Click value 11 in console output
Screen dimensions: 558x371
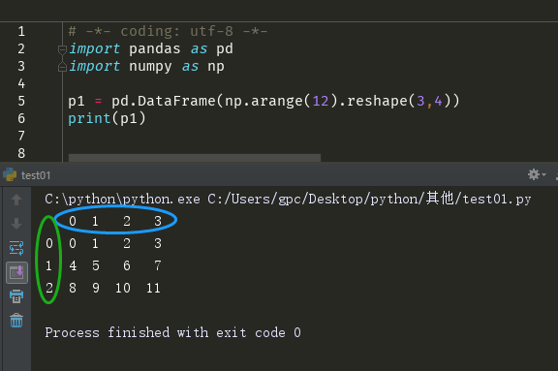(x=153, y=288)
